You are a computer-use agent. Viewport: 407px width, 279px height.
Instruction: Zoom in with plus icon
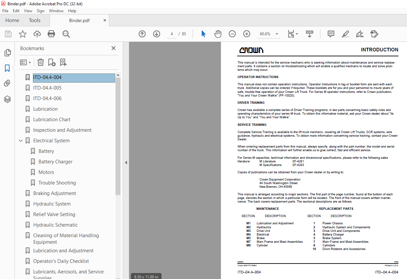coord(247,34)
